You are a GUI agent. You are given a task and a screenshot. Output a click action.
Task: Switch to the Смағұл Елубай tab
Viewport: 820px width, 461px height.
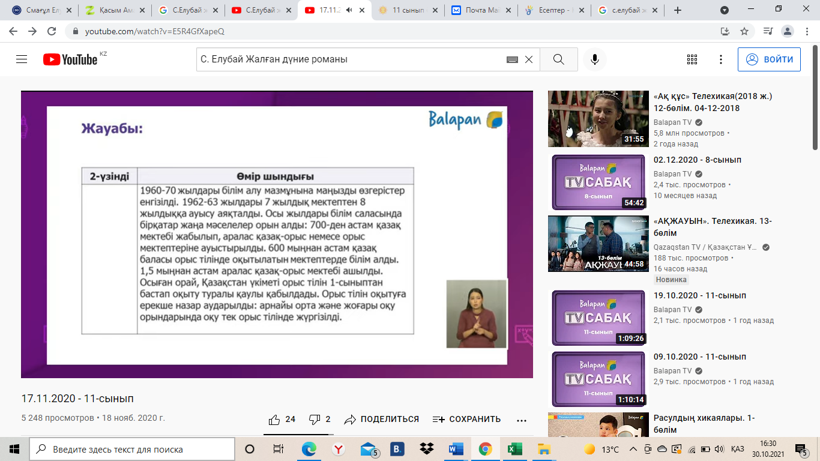(42, 10)
